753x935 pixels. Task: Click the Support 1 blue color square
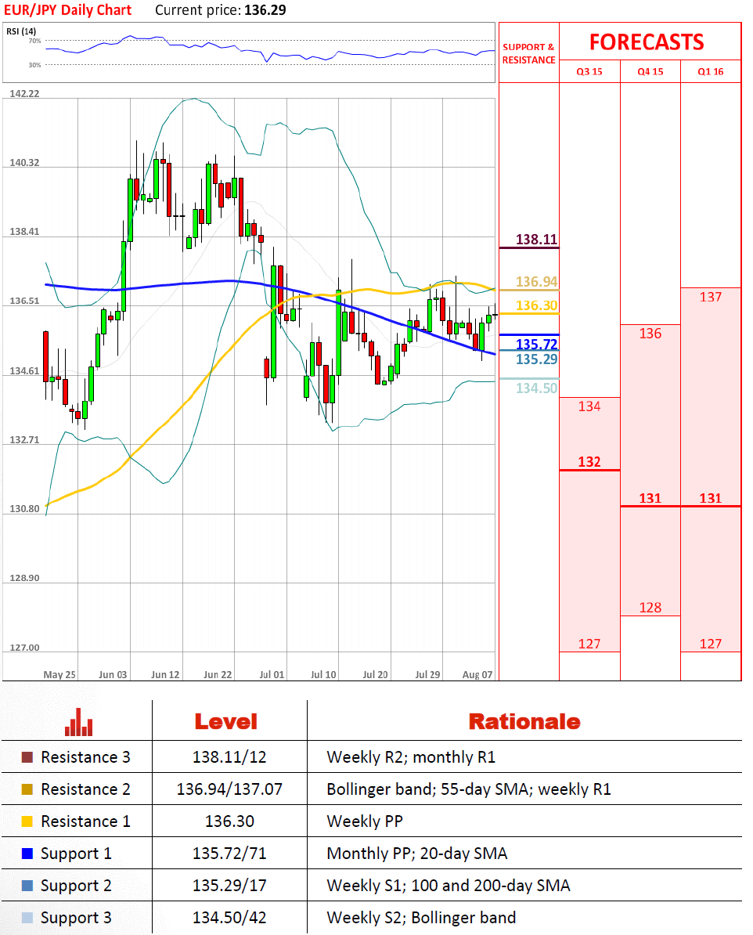(27, 854)
